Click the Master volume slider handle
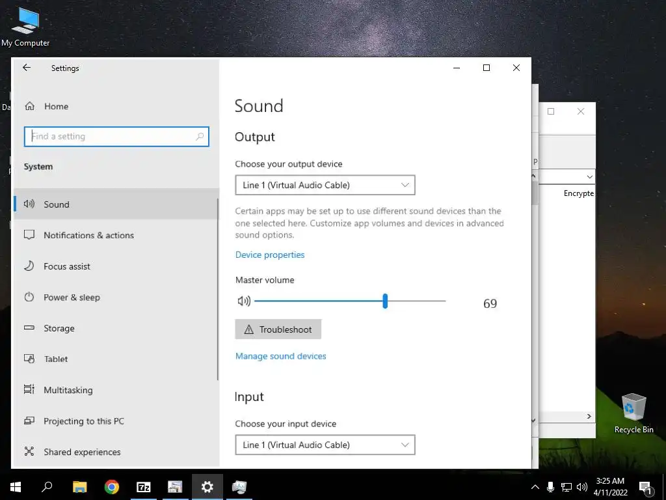Image resolution: width=666 pixels, height=500 pixels. (385, 301)
